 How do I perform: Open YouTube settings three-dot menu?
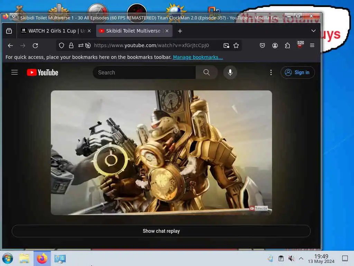(x=271, y=72)
